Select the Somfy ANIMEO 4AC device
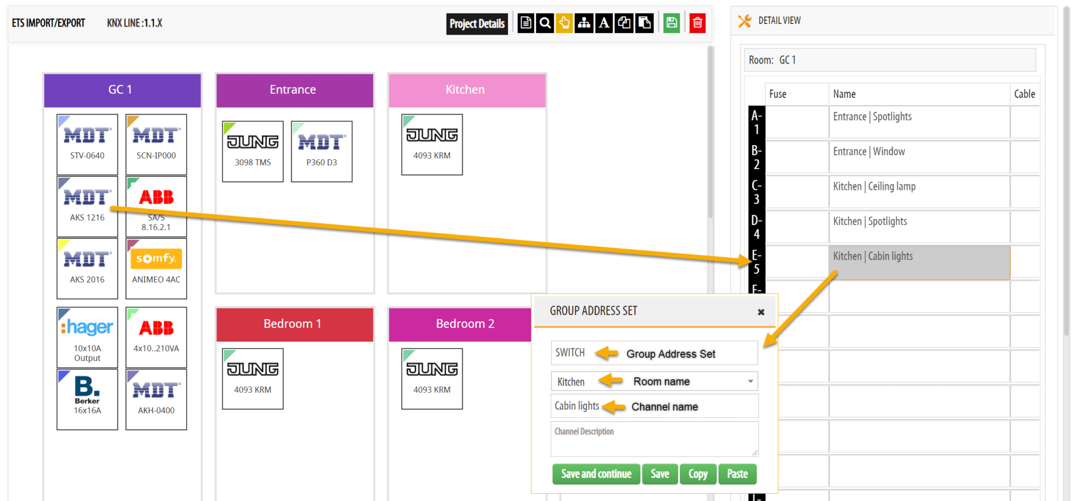Screen dimensions: 1073x501 tap(156, 268)
